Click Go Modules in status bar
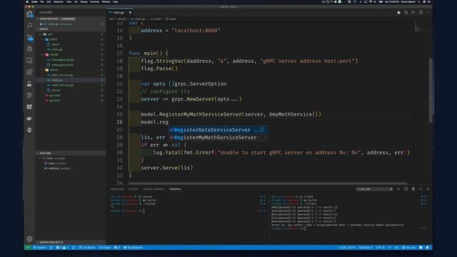 pyautogui.click(x=134, y=248)
